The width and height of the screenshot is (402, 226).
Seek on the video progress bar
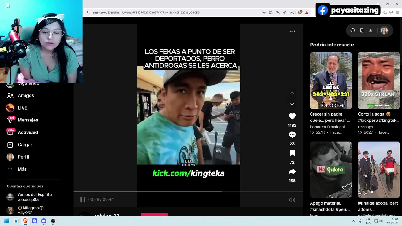coord(188,191)
